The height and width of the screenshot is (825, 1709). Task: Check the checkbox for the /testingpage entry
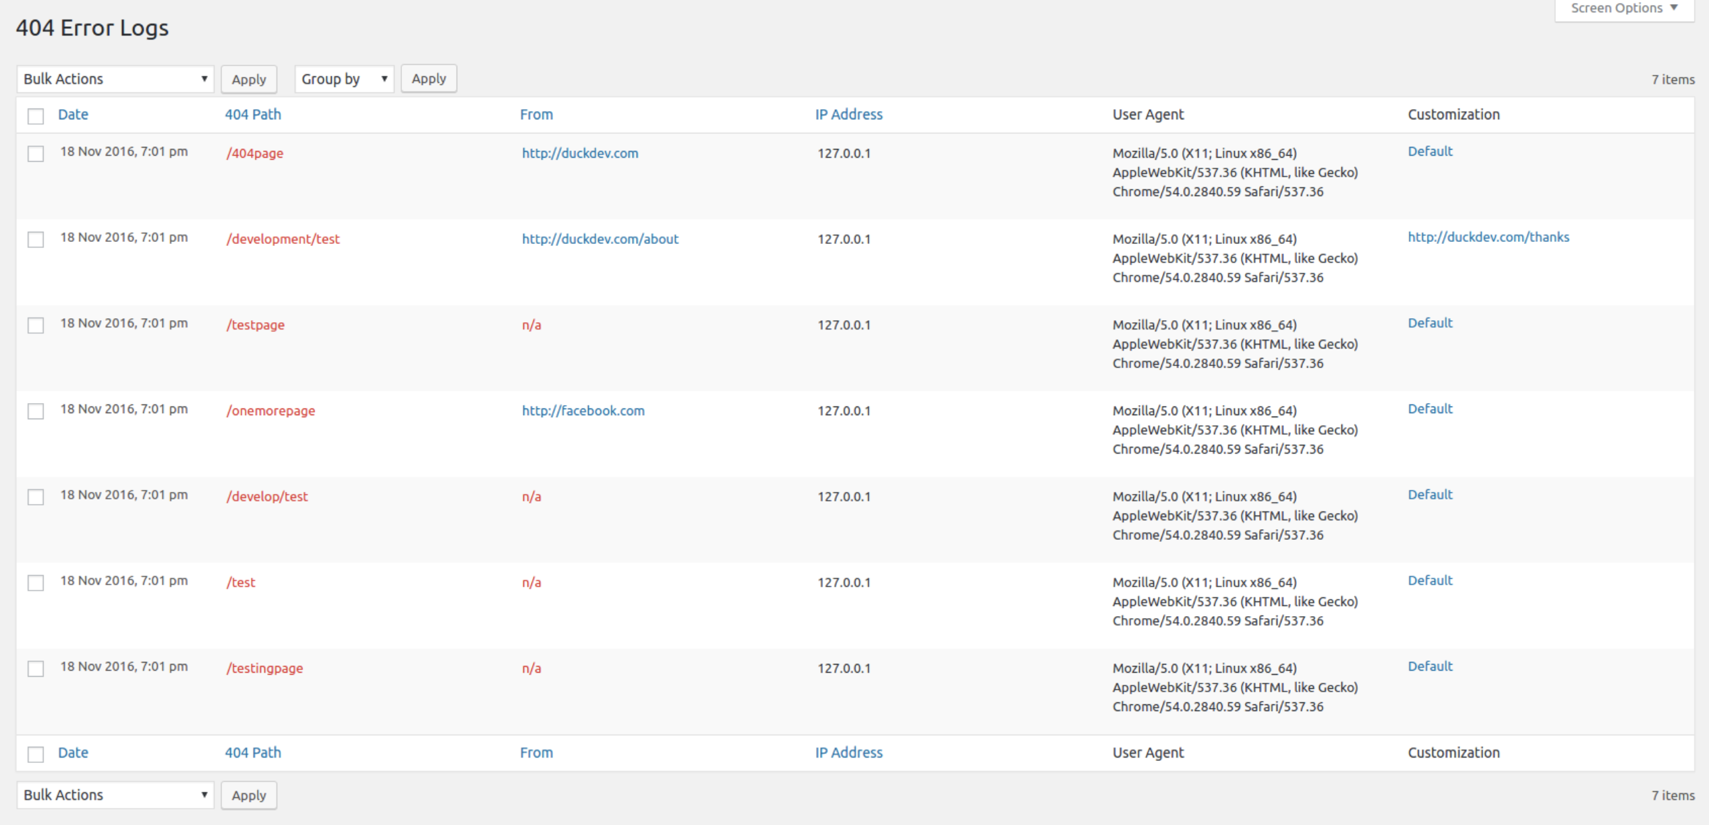coord(36,669)
